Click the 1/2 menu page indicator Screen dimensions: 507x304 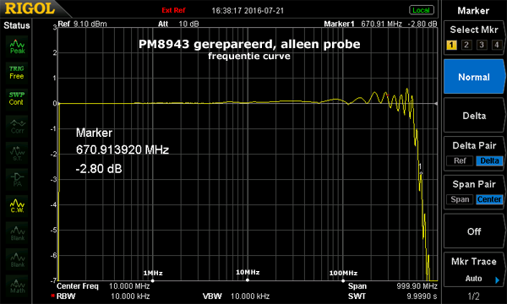tap(473, 296)
